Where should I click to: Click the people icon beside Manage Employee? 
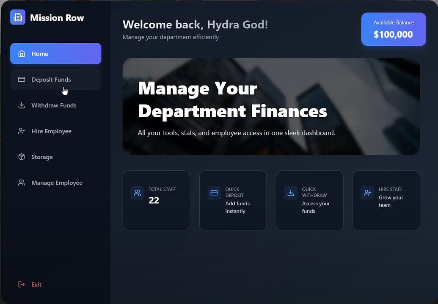(21, 182)
